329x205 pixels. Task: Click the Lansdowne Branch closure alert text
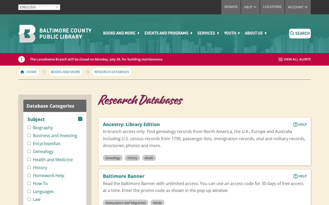tap(96, 59)
